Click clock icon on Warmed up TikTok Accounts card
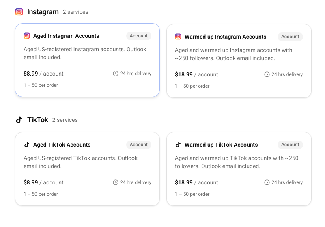Viewport: 325px width, 227px height. [267, 182]
